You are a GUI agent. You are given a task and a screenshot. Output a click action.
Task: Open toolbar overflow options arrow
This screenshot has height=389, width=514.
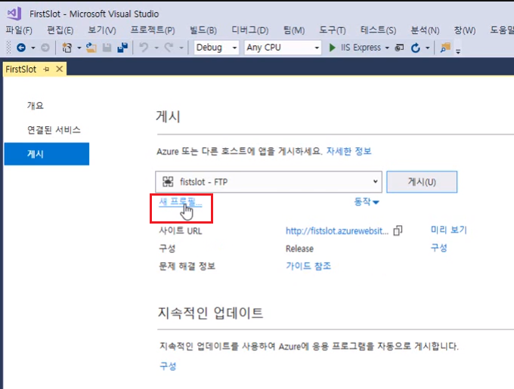(x=458, y=51)
